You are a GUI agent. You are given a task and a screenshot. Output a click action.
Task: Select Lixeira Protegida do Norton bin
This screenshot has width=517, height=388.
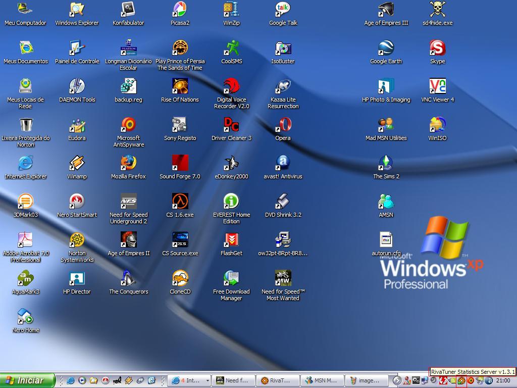(25, 124)
